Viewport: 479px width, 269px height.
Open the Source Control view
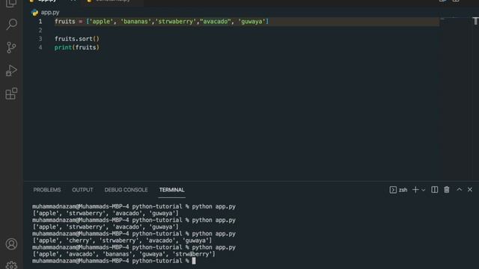tap(11, 47)
